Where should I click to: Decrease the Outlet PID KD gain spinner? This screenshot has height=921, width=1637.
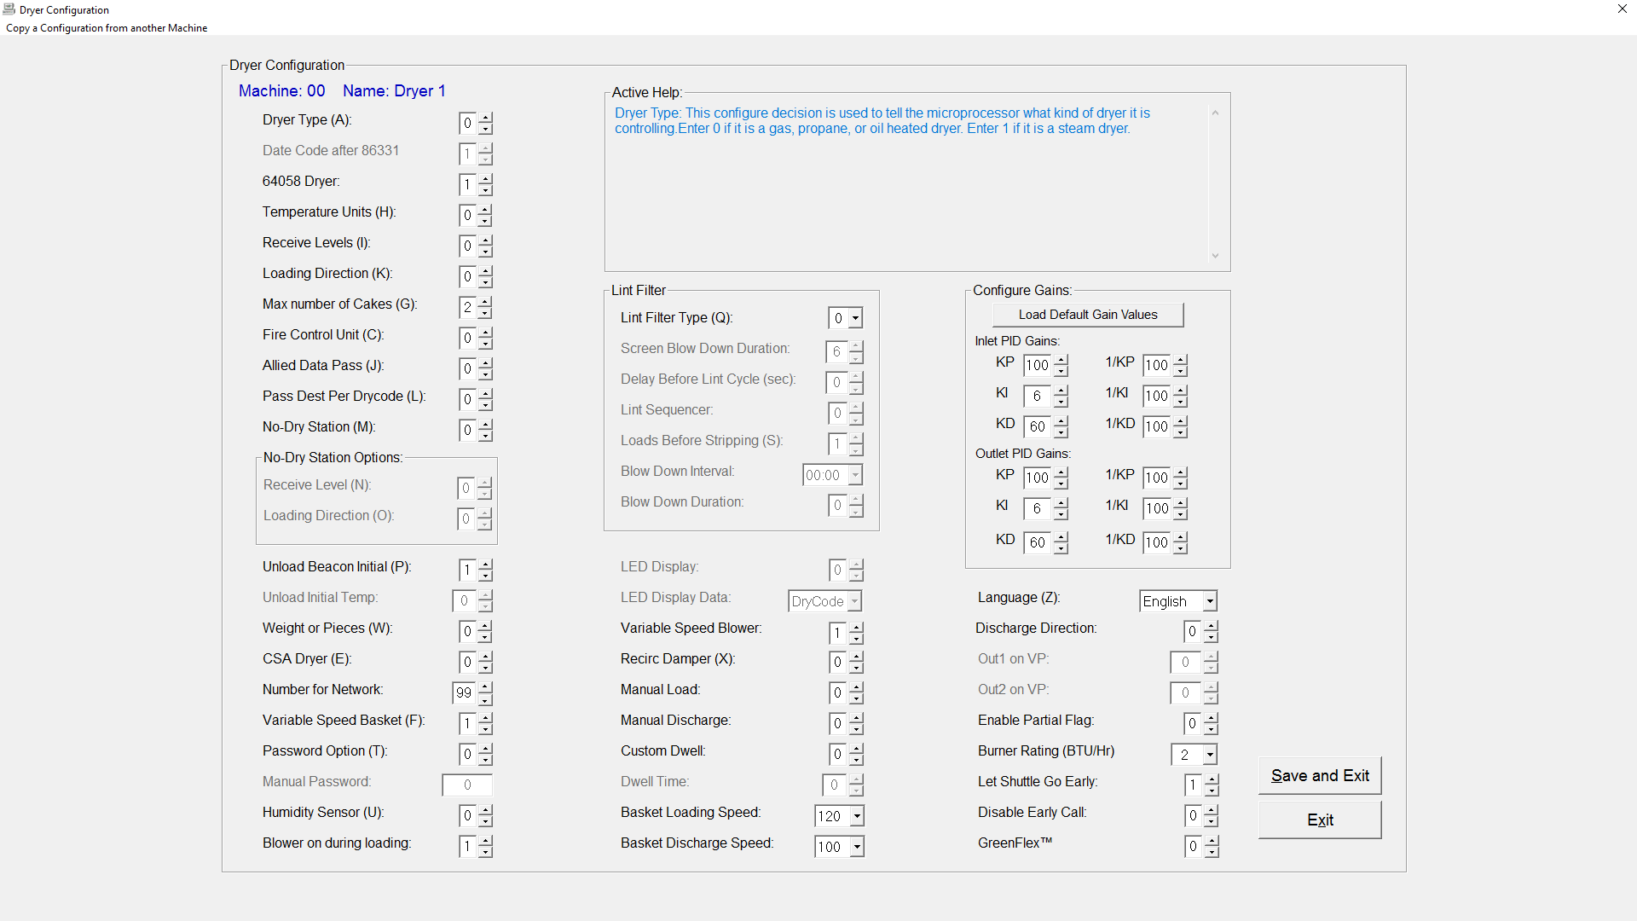[x=1061, y=548]
